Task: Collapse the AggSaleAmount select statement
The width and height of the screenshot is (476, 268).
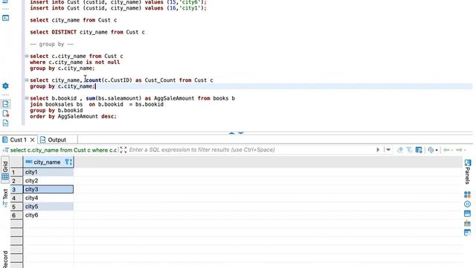Action: coord(27,98)
